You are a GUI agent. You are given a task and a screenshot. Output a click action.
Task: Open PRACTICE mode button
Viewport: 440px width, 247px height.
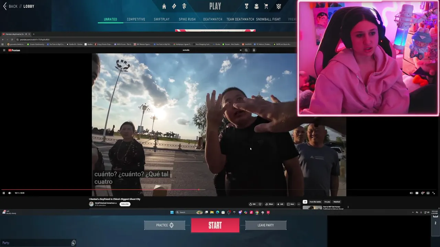point(165,225)
